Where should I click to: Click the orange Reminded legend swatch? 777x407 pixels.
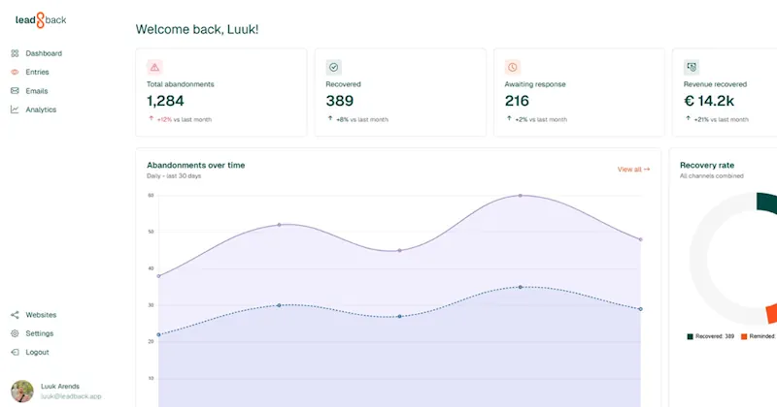pos(744,337)
